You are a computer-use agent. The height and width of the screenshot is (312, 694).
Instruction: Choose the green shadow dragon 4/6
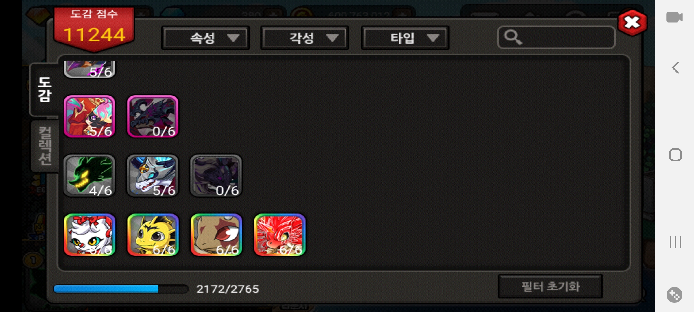89,176
